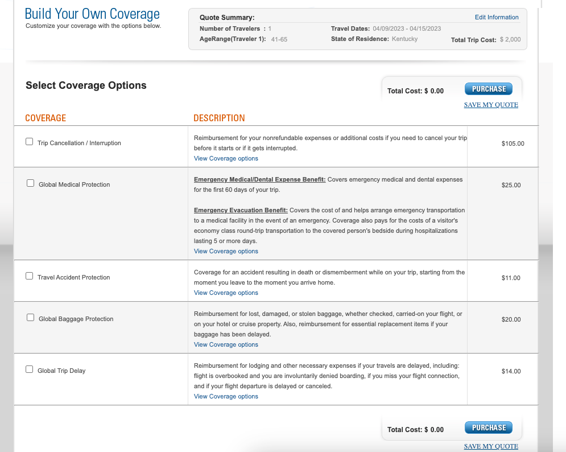This screenshot has width=566, height=452.
Task: Click SAVE MY QUOTE at the page bottom
Action: (x=491, y=446)
